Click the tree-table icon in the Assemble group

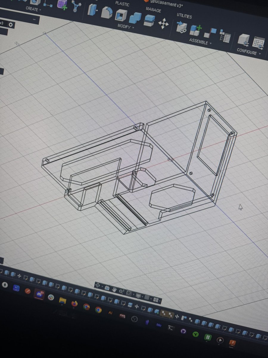coord(225,36)
